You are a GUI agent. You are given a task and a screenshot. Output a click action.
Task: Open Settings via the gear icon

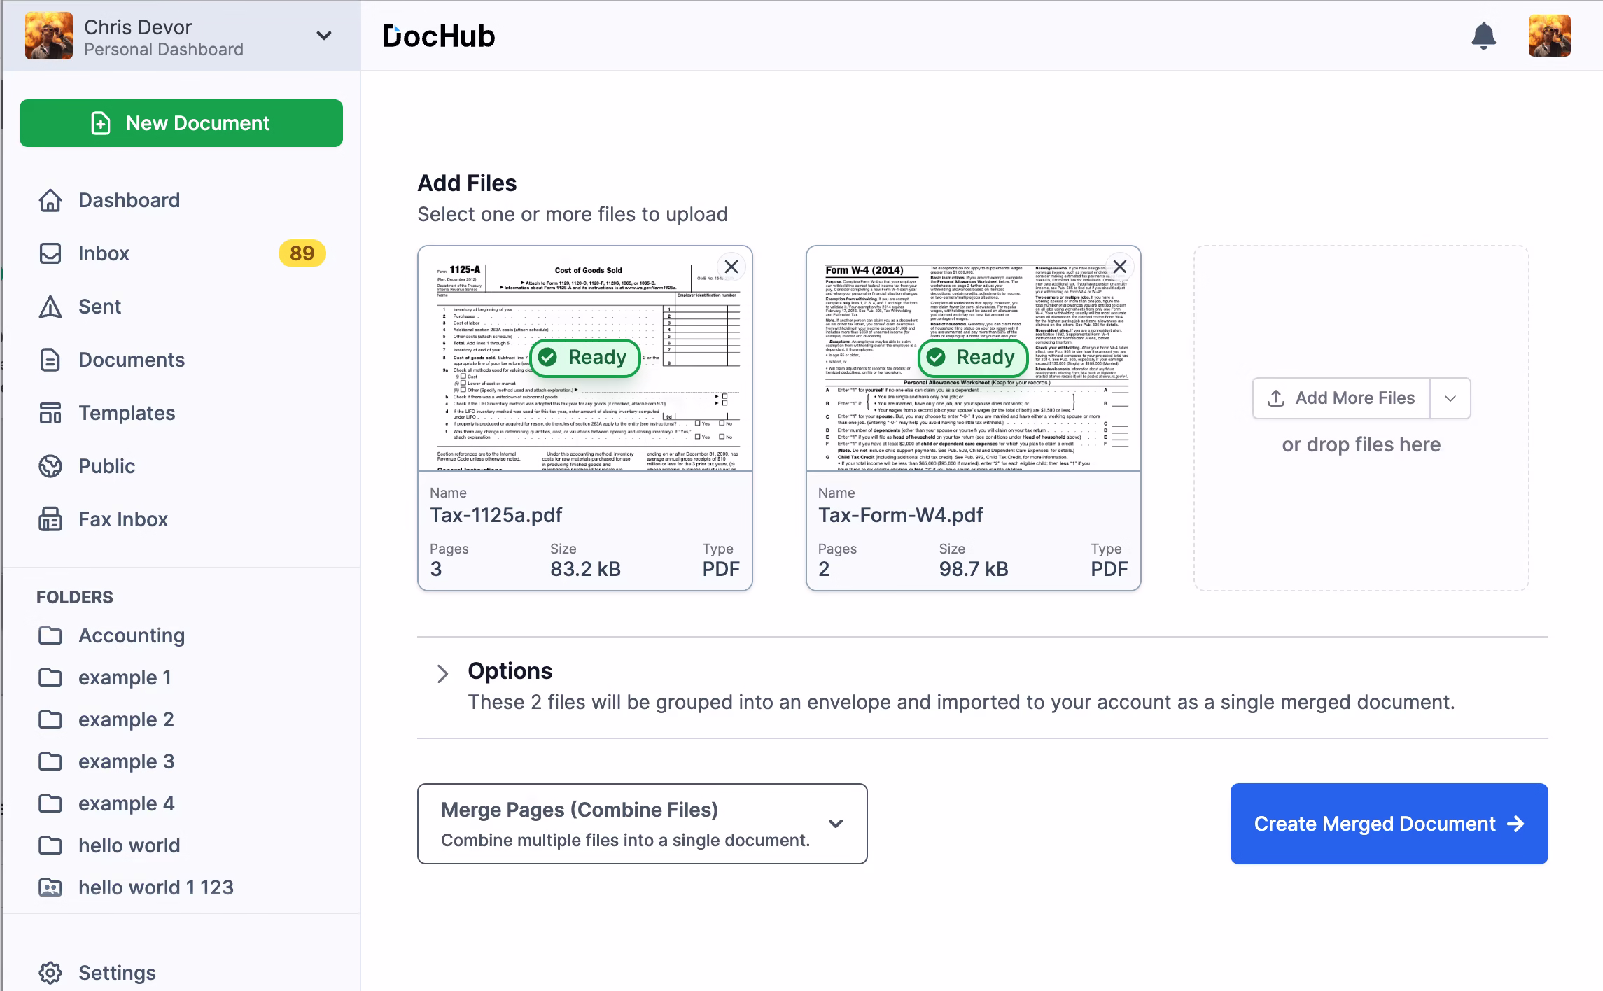point(50,972)
